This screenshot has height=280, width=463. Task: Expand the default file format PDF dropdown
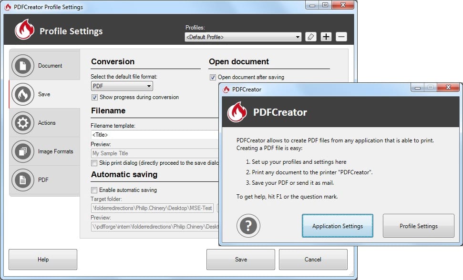click(x=122, y=86)
